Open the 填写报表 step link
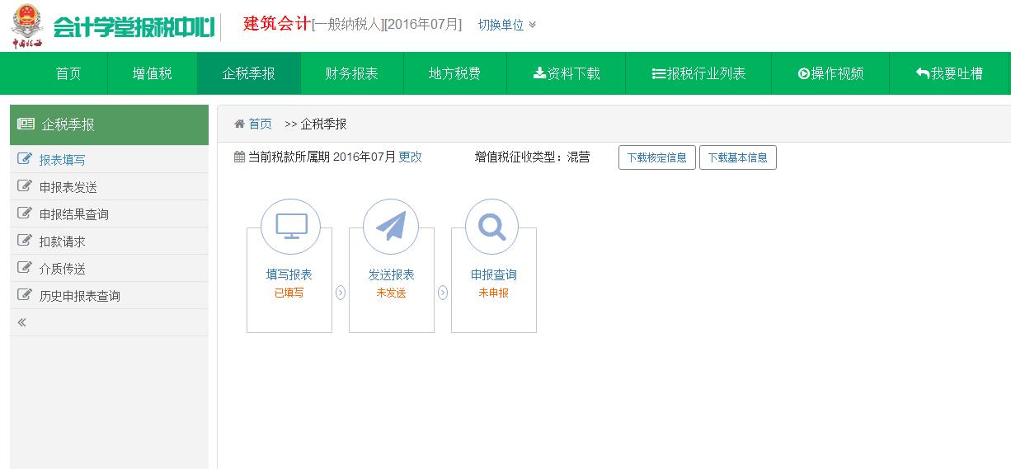Viewport: 1011px width, 469px height. point(289,274)
